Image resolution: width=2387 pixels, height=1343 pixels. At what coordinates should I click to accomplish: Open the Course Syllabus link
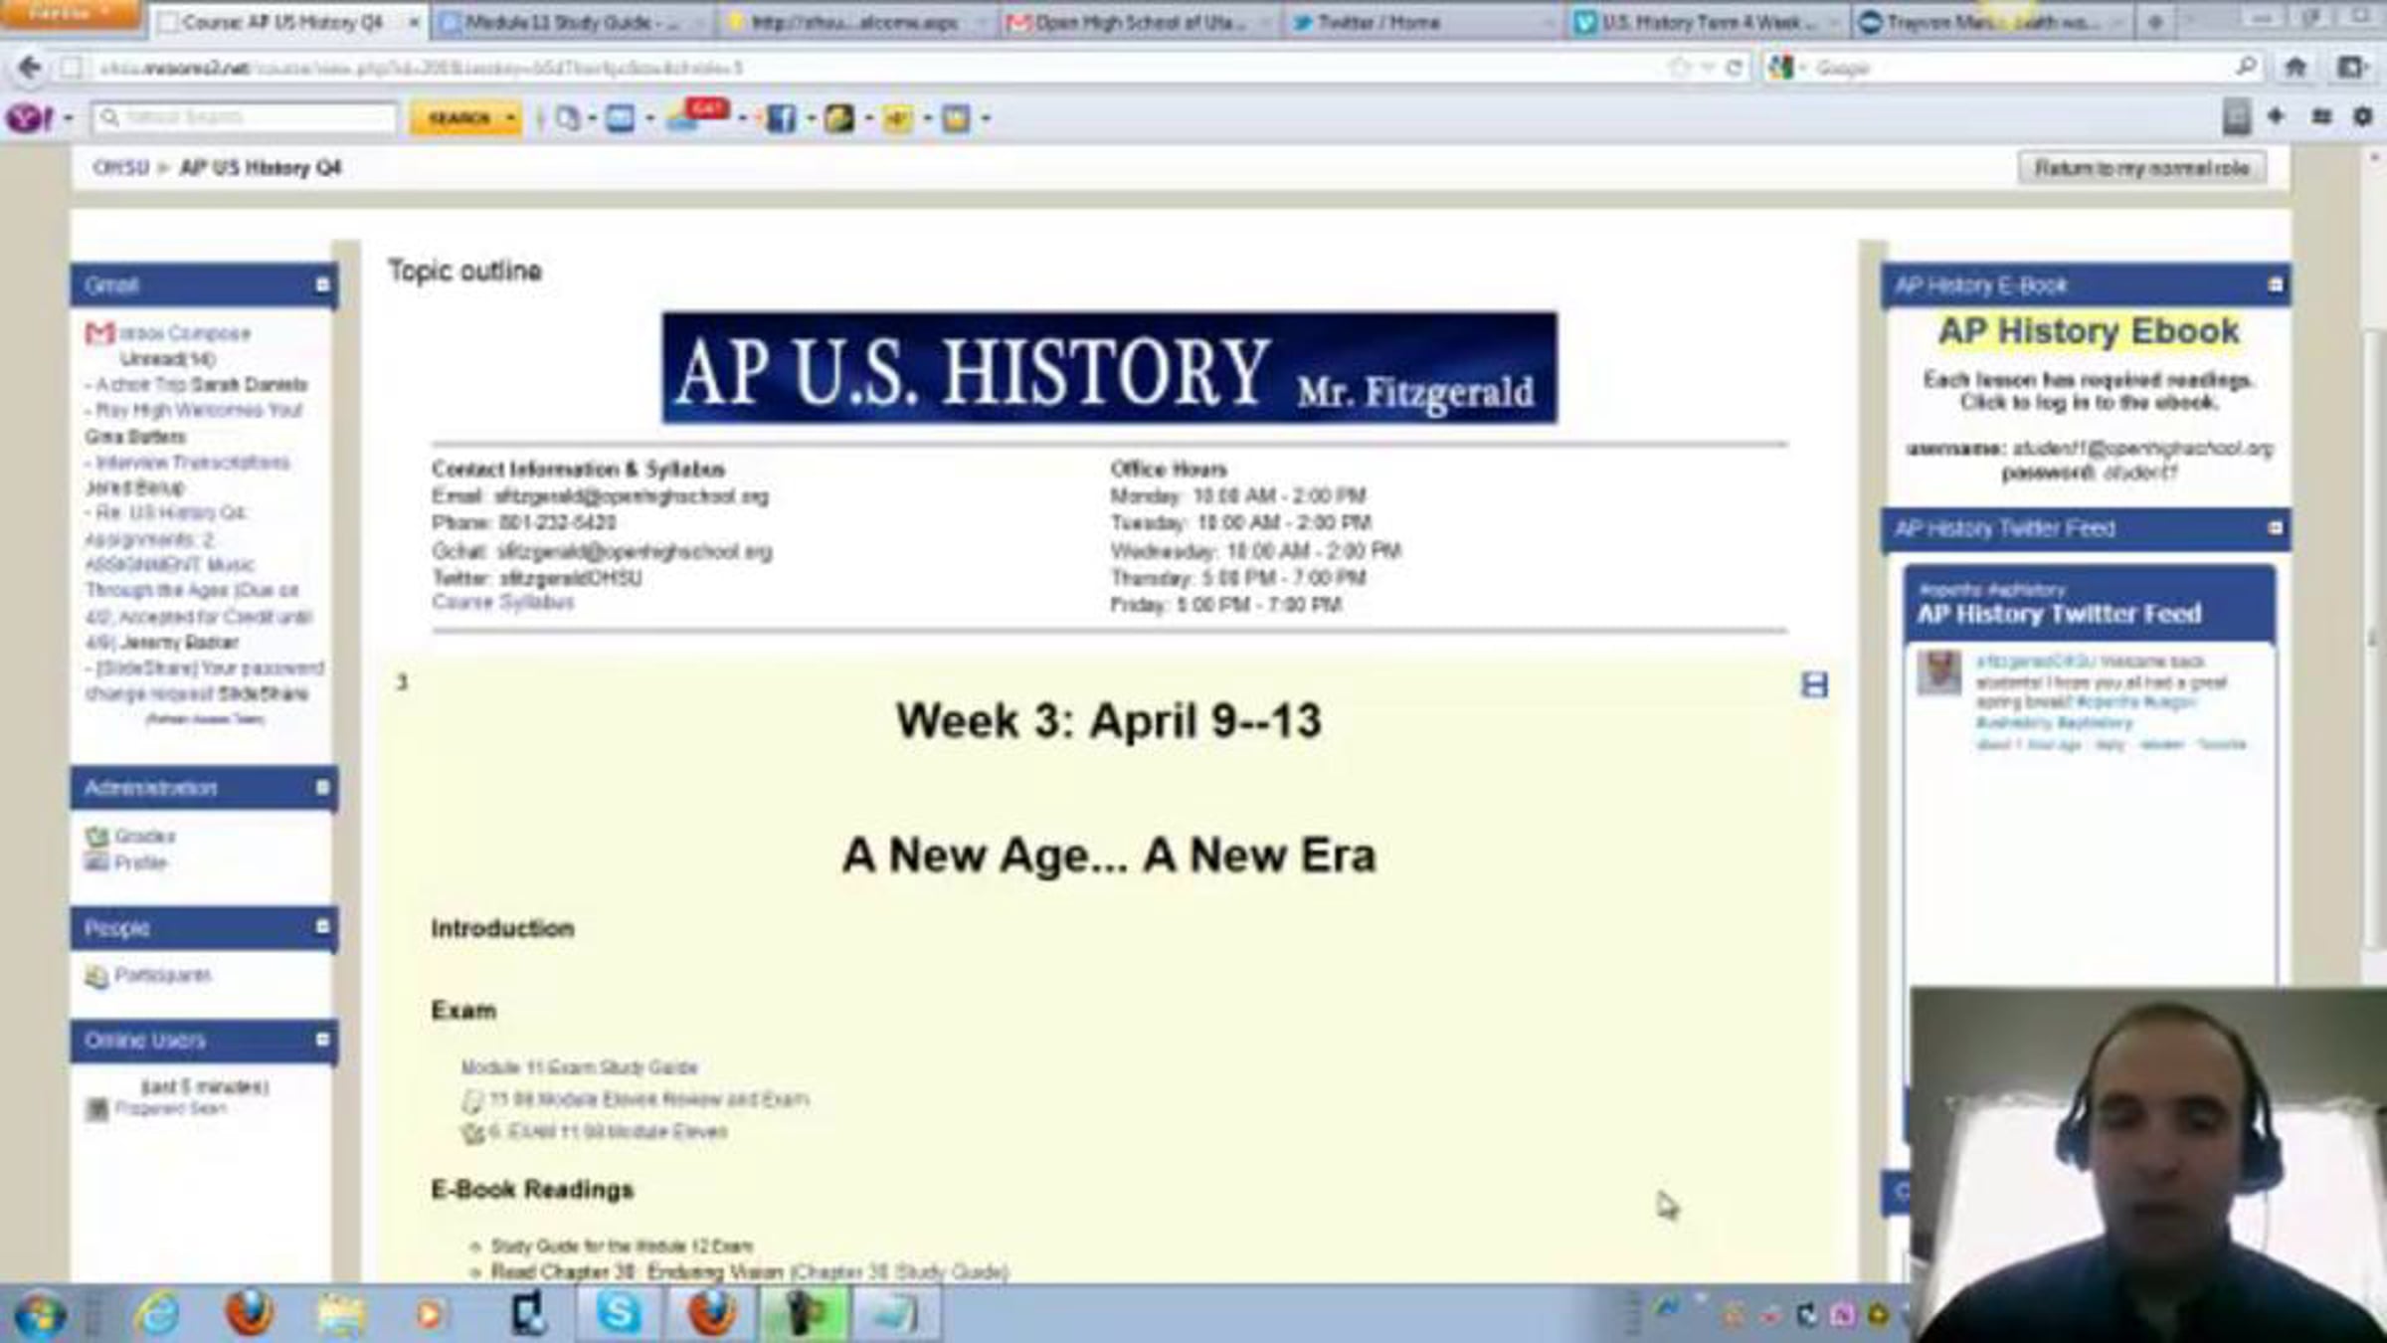click(502, 602)
